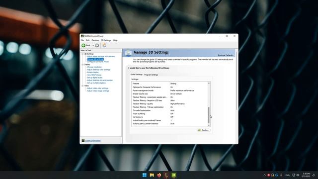
Task: Click the System Information link
Action: pyautogui.click(x=93, y=141)
